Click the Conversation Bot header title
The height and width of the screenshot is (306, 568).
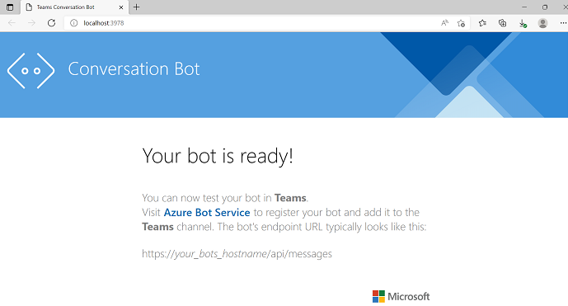click(x=134, y=69)
